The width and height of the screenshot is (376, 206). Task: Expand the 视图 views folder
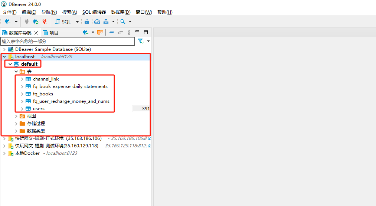click(x=16, y=116)
